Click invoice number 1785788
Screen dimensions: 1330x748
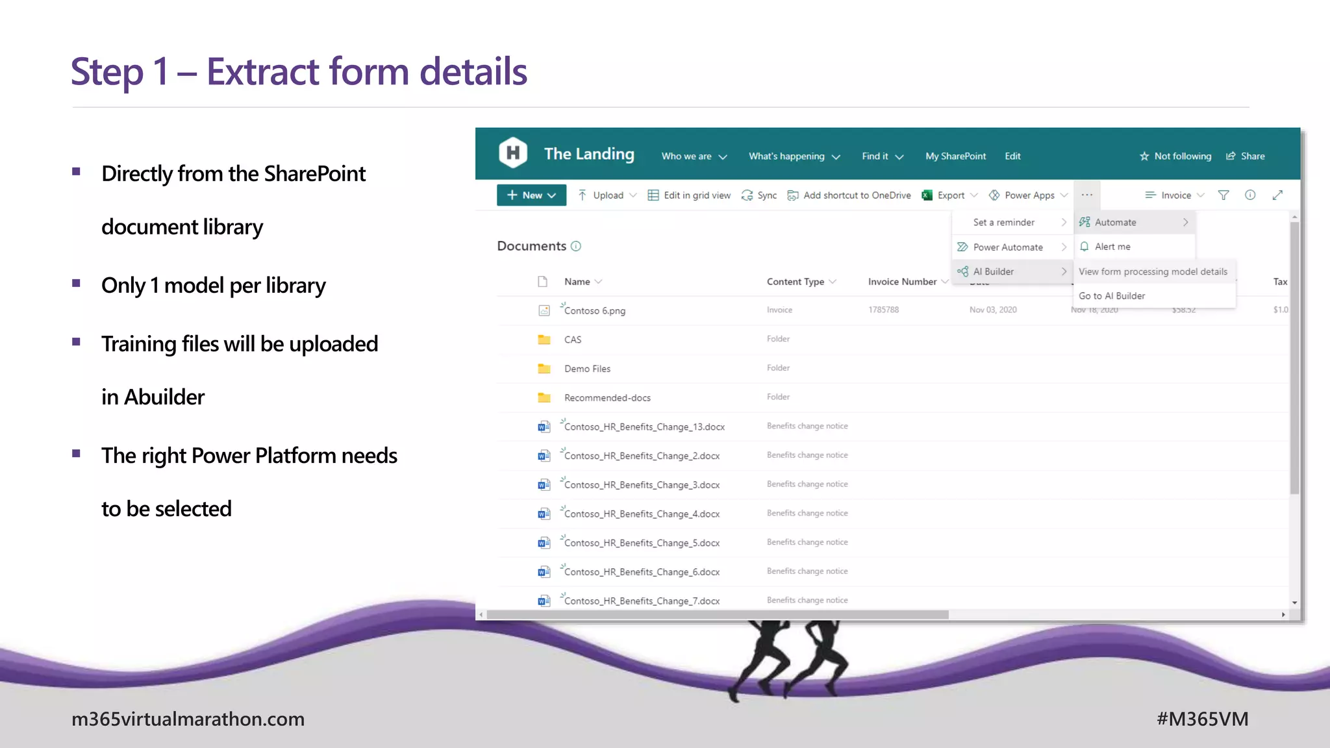883,310
